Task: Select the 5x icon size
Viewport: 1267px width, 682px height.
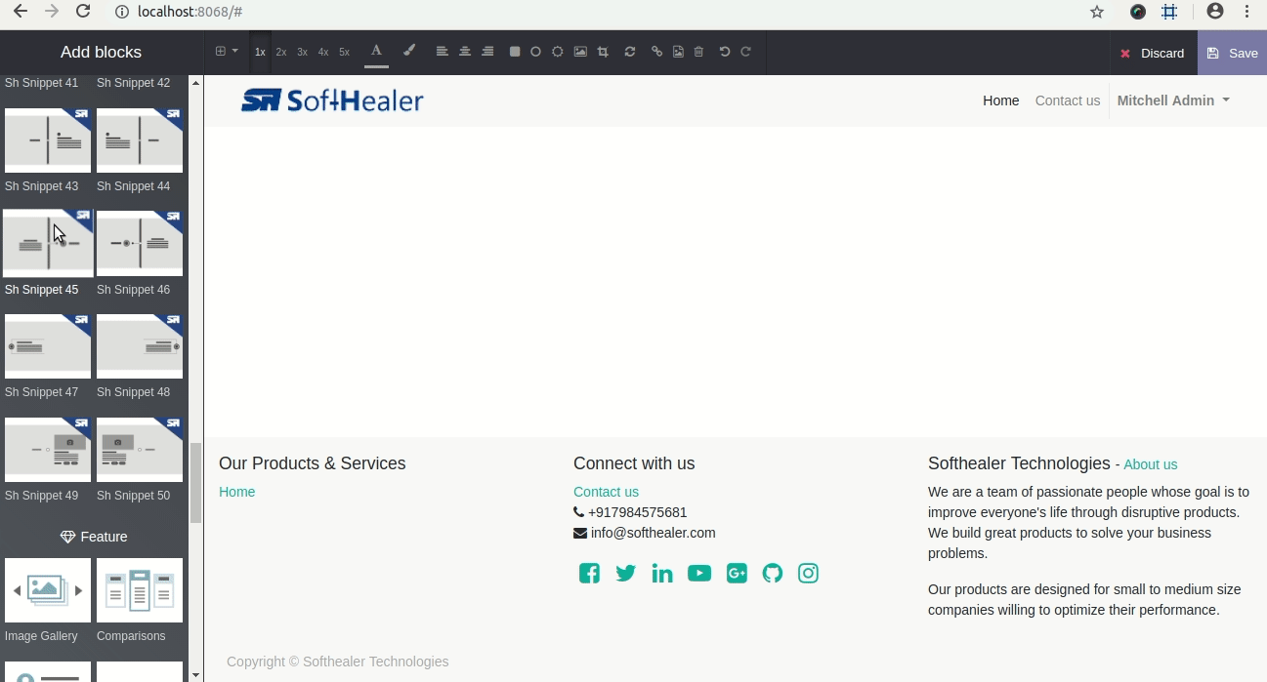Action: (x=344, y=53)
